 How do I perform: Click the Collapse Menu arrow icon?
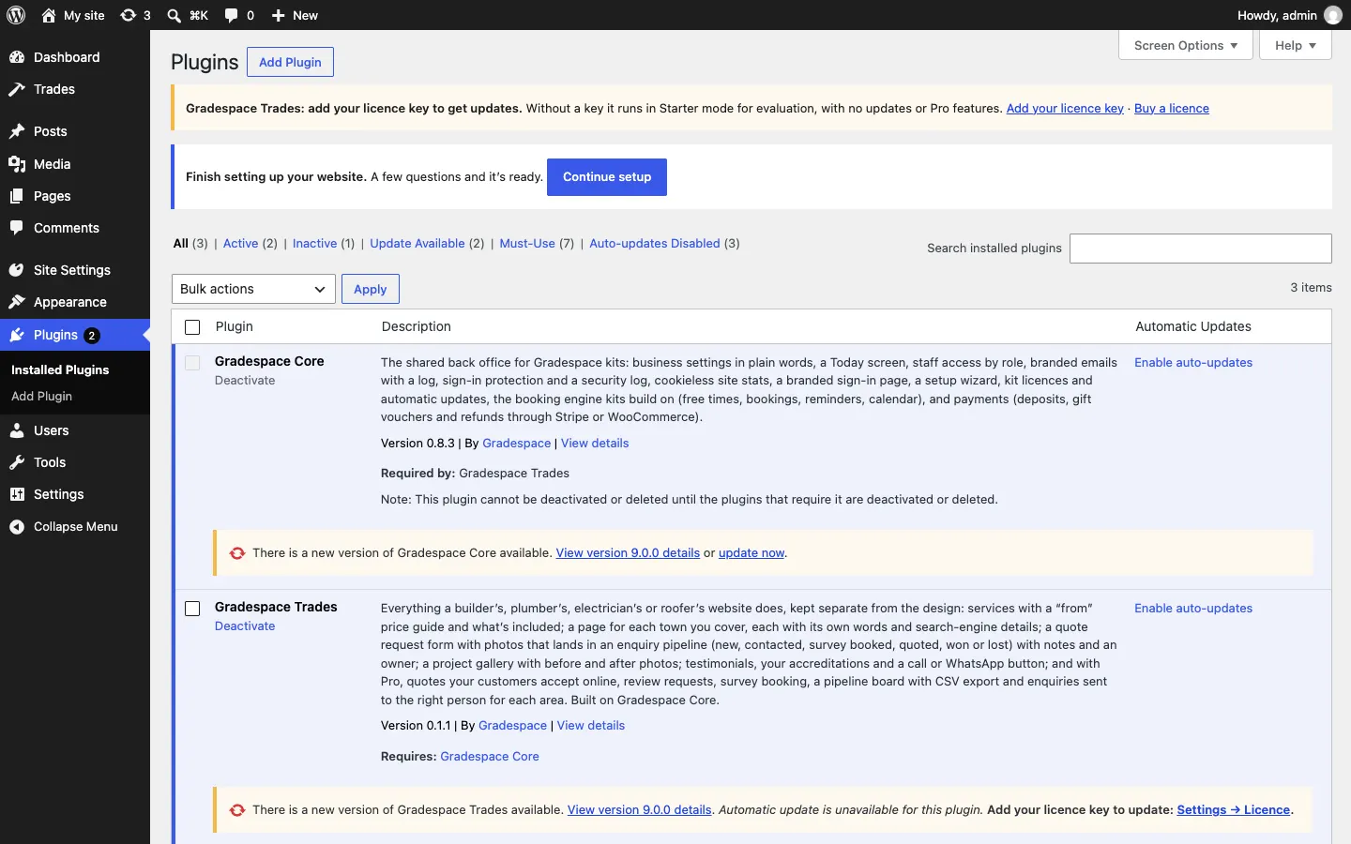[x=17, y=527]
